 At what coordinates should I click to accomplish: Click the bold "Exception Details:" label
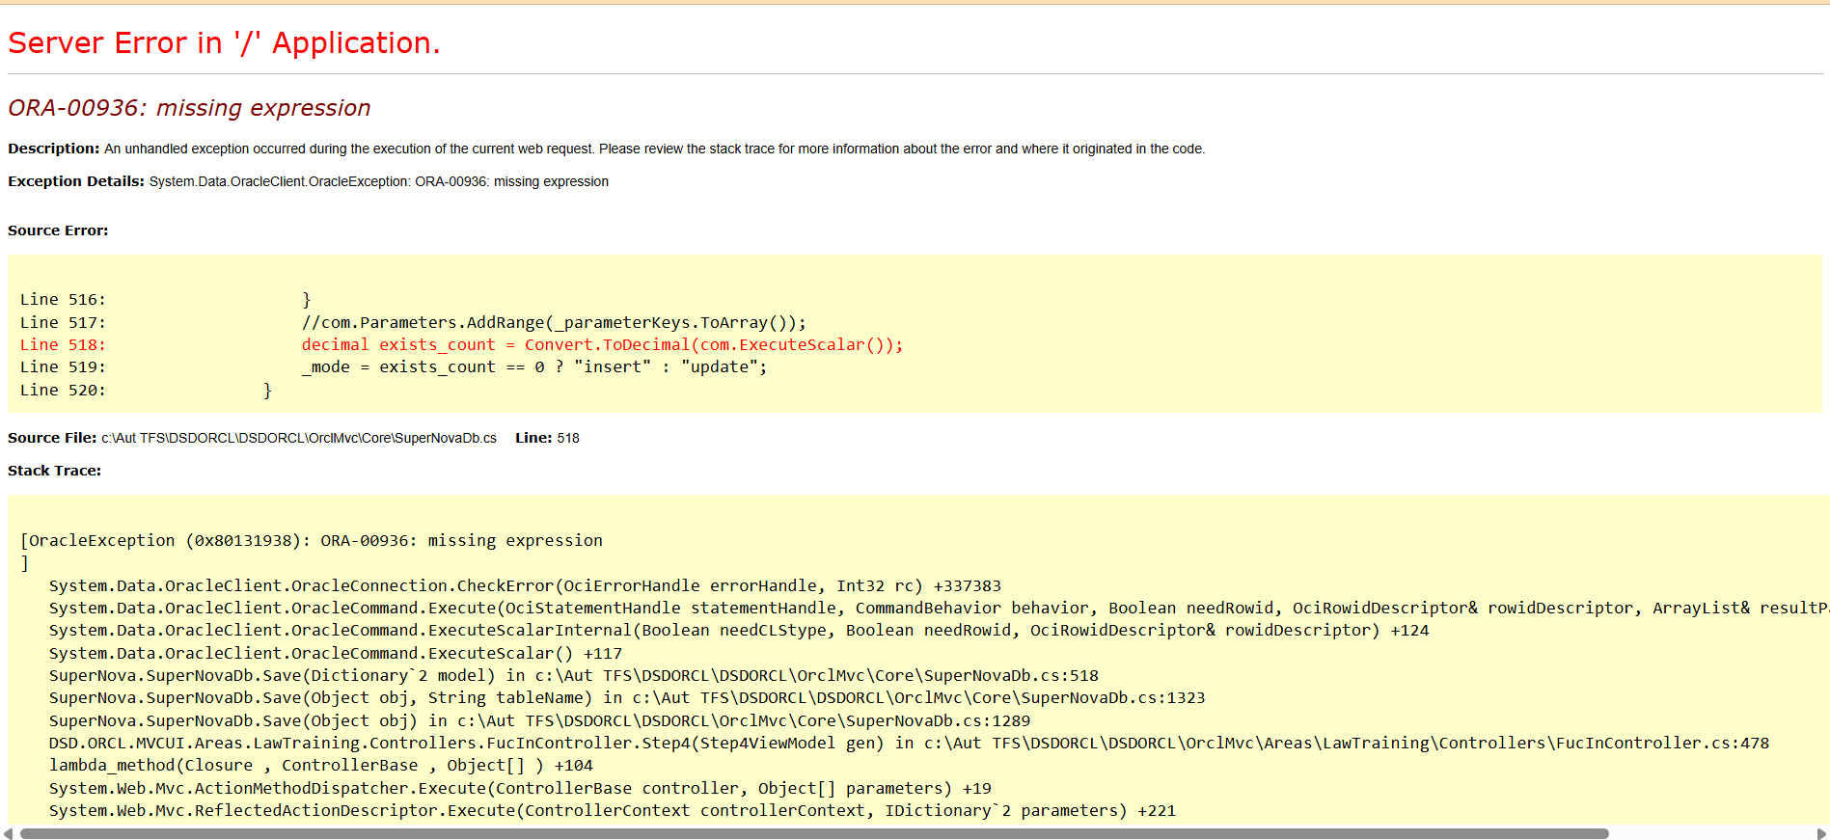[75, 181]
